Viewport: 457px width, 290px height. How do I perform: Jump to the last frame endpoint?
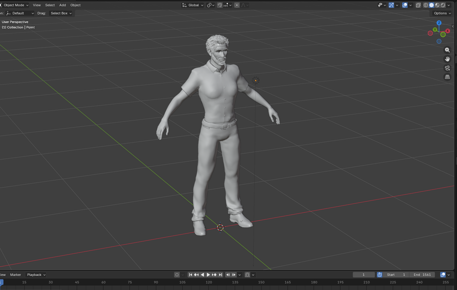coord(221,275)
